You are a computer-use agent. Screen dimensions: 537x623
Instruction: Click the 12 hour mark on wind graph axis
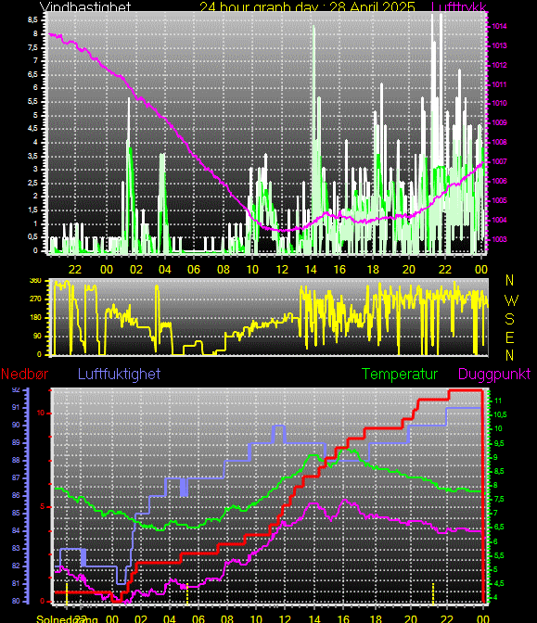point(282,270)
